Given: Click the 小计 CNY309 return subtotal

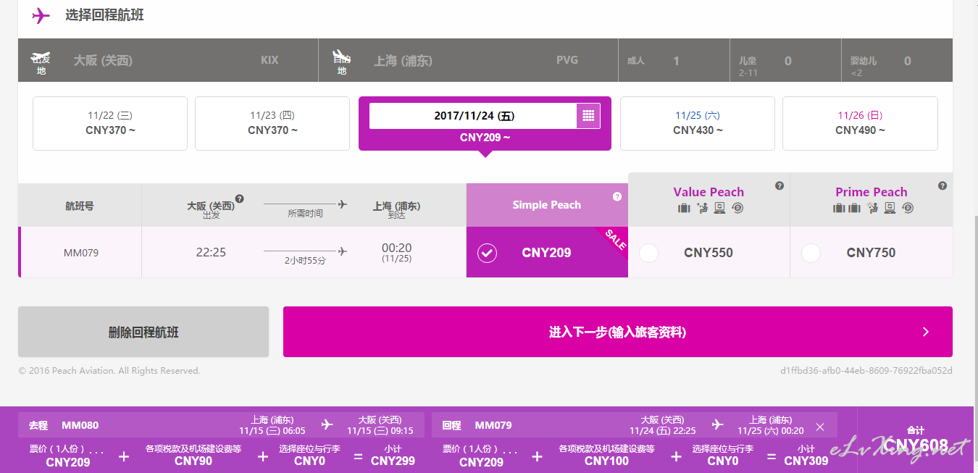Looking at the screenshot, I should tap(806, 455).
